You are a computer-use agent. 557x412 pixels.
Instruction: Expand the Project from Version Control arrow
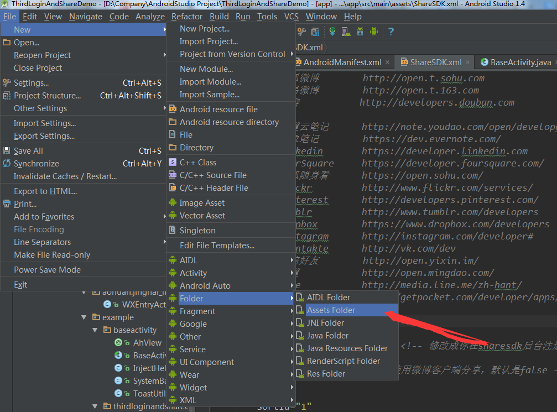click(x=292, y=54)
